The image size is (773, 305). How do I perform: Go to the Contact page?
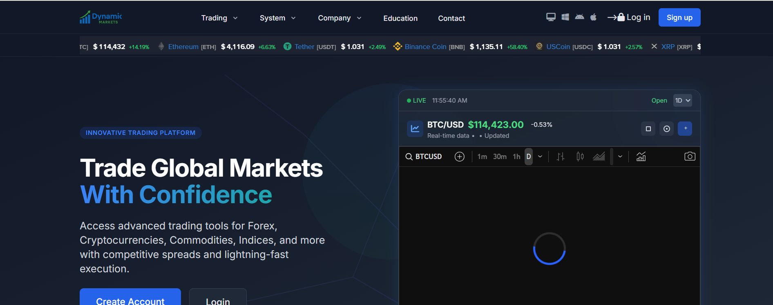click(451, 18)
